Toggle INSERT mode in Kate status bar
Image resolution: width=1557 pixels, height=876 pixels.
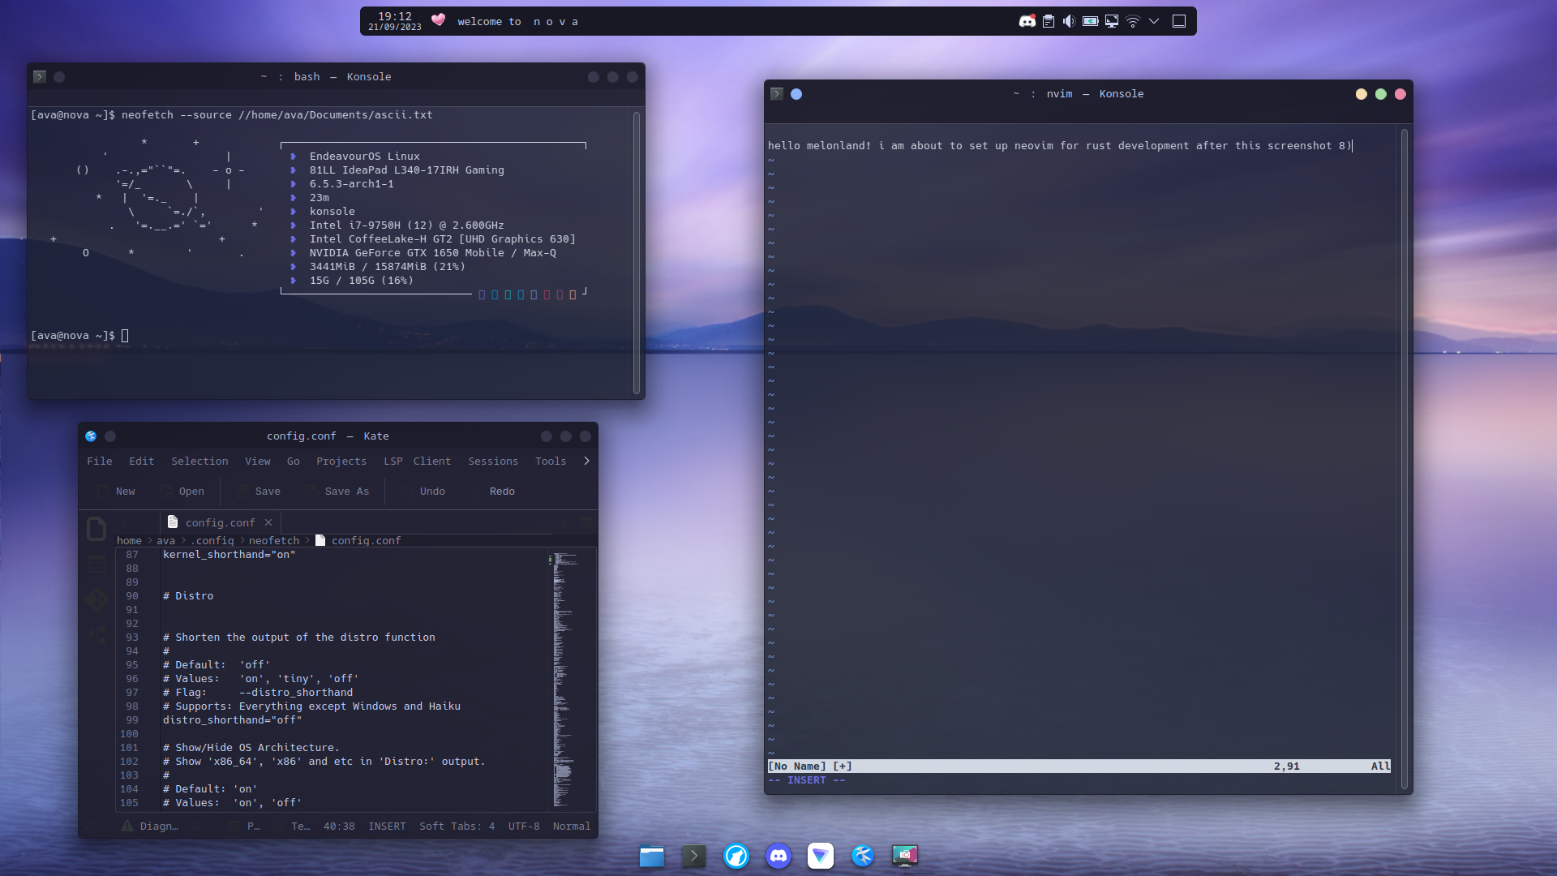tap(387, 827)
